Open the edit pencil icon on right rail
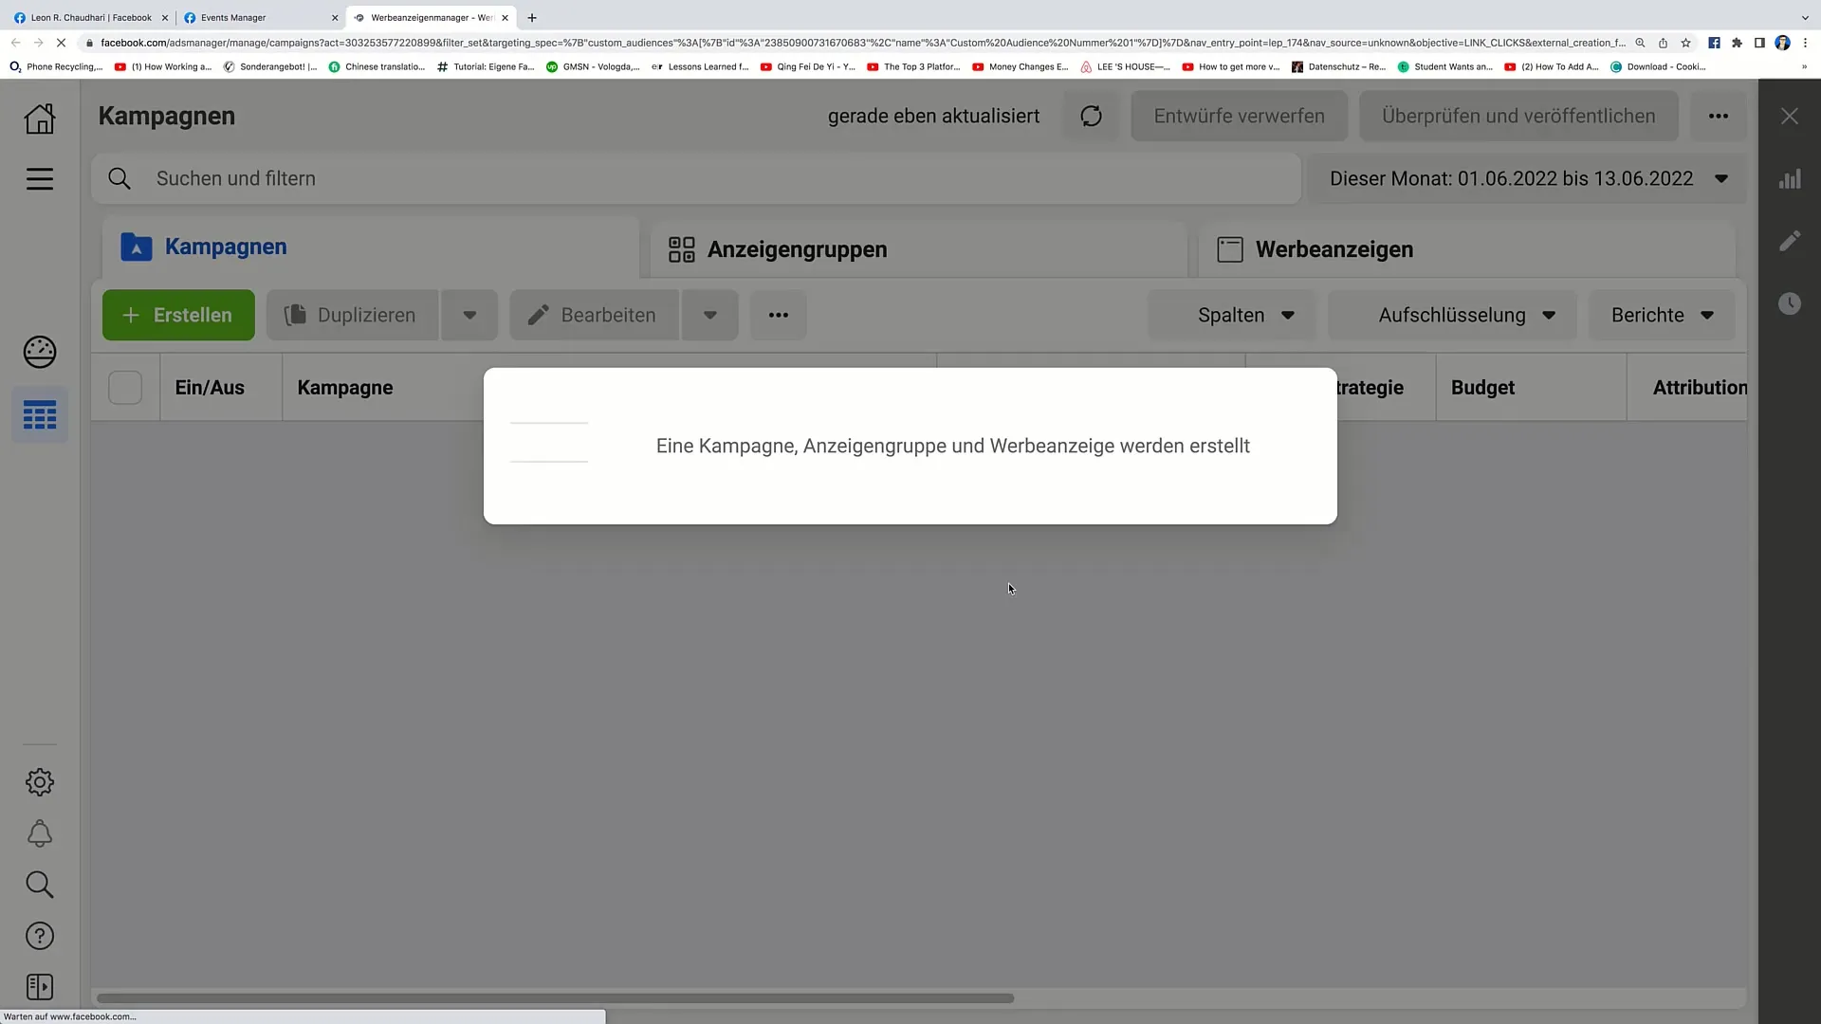Screen dimensions: 1821x1024 tap(1790, 241)
